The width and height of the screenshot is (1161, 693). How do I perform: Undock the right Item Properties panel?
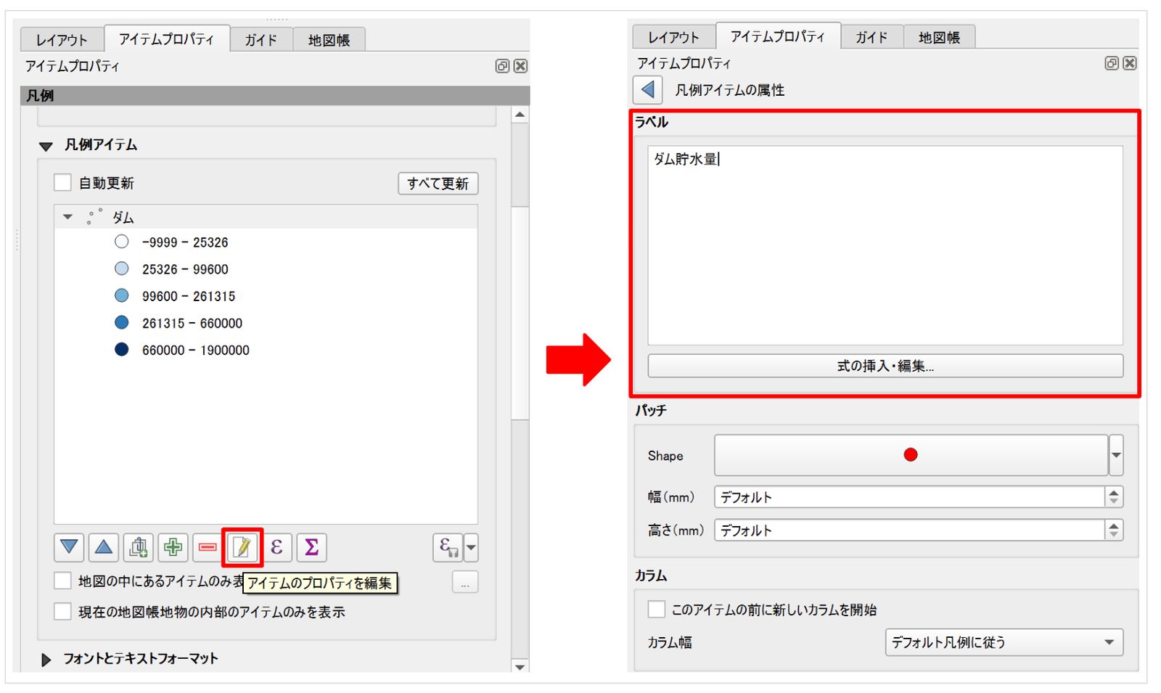[1112, 63]
